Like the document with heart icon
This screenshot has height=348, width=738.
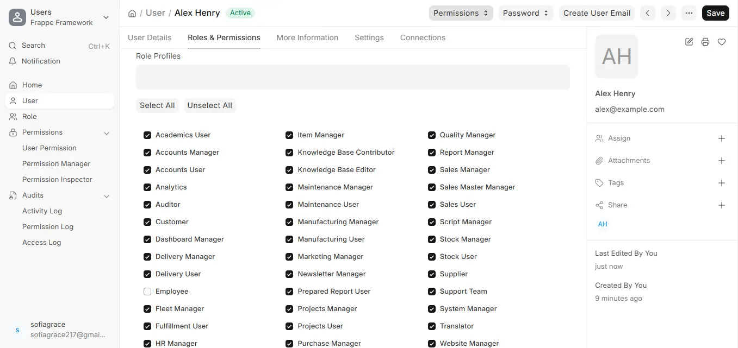point(722,42)
